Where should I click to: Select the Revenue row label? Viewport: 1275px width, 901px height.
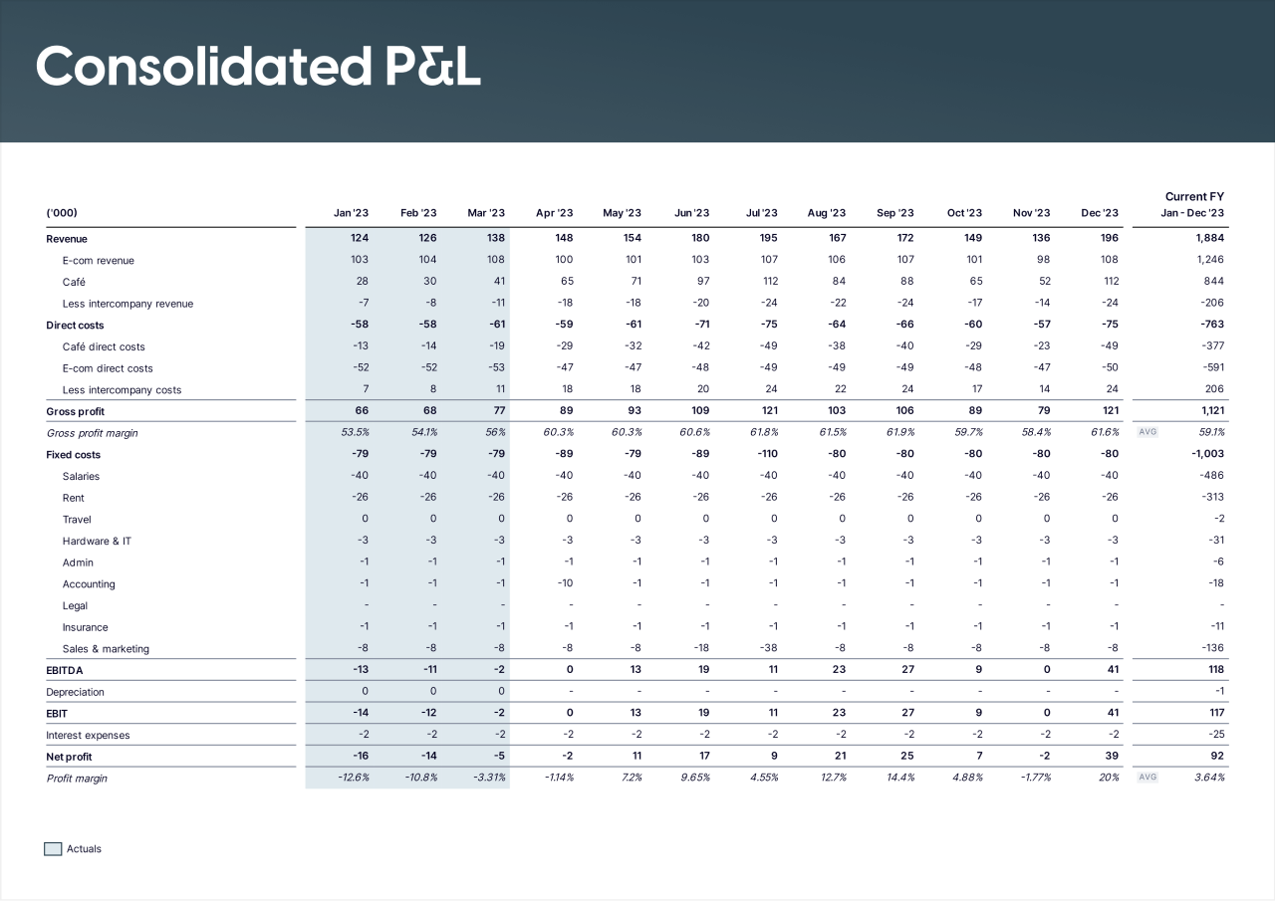pyautogui.click(x=67, y=239)
